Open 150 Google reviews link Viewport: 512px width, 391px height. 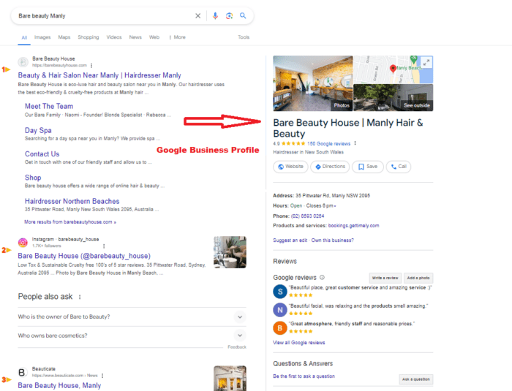coord(328,143)
